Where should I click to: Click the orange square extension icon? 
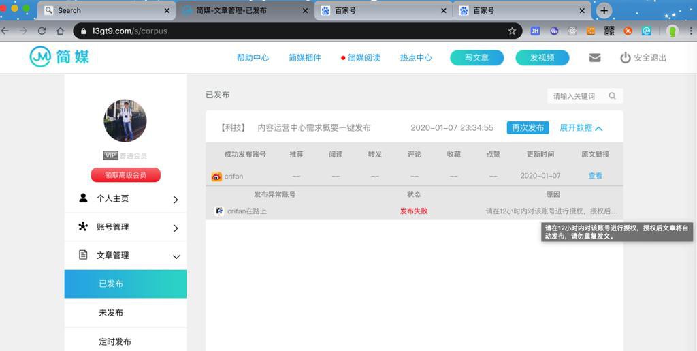click(591, 31)
